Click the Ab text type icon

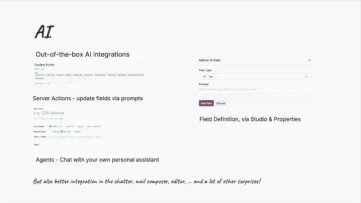click(x=205, y=77)
